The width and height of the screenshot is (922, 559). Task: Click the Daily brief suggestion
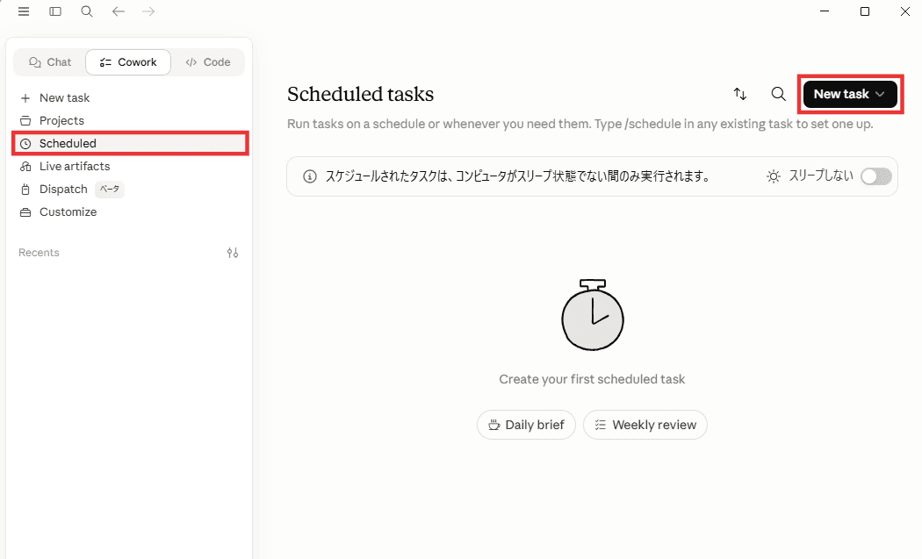pyautogui.click(x=526, y=425)
